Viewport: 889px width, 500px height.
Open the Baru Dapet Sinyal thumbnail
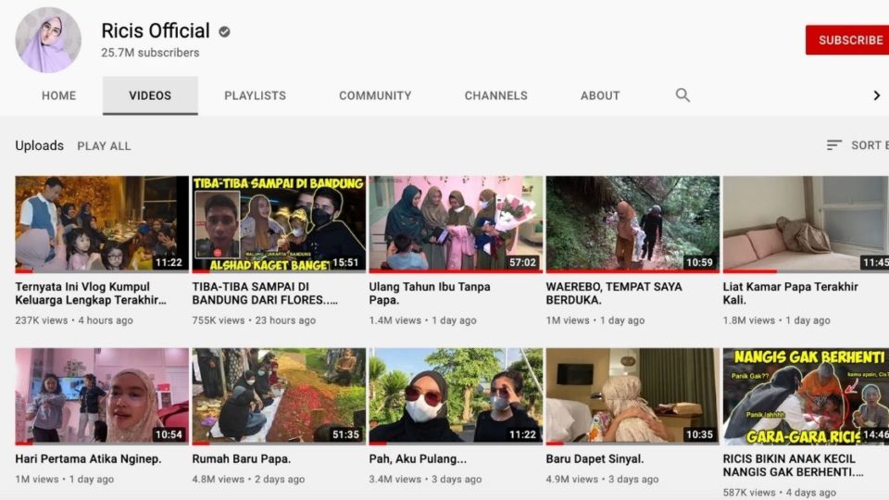click(632, 396)
